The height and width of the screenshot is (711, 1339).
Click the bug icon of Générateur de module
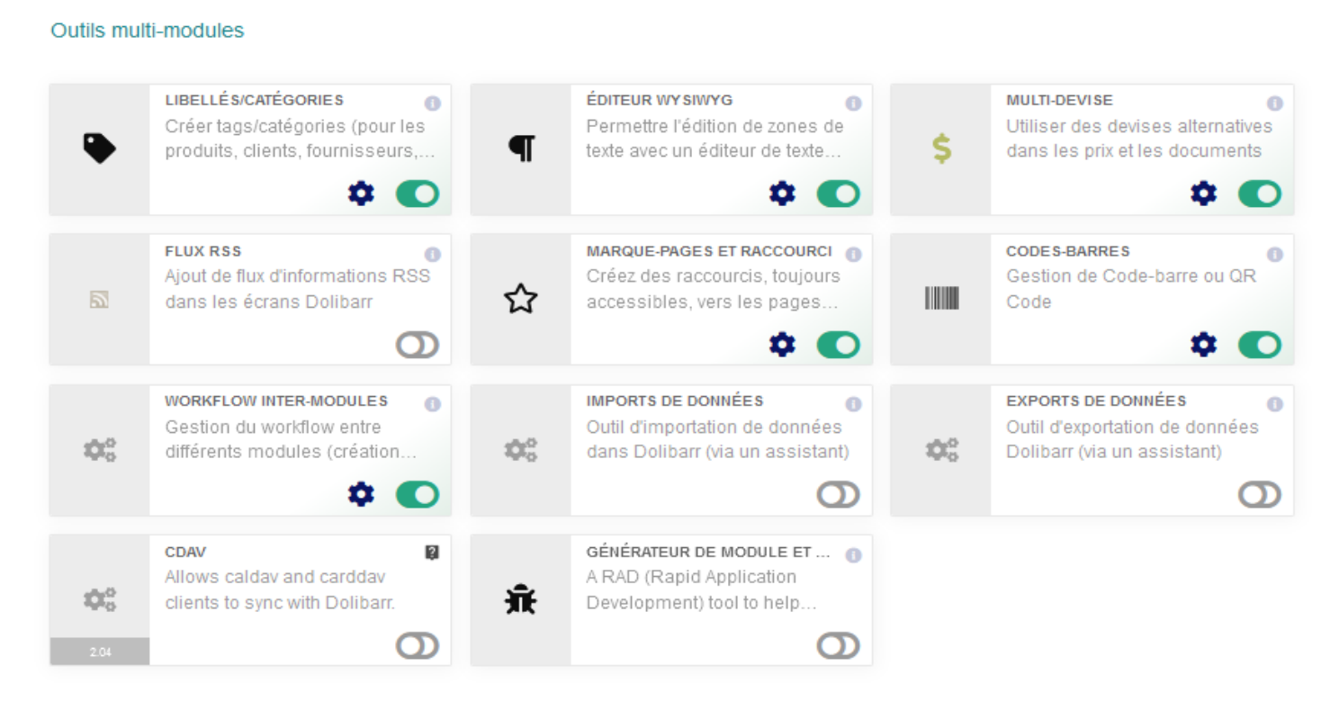click(520, 599)
